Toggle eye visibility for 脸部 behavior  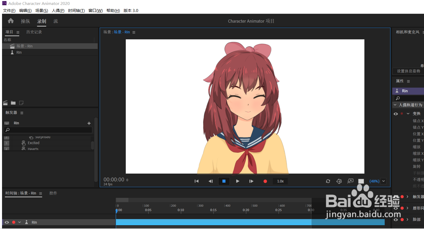(x=396, y=220)
